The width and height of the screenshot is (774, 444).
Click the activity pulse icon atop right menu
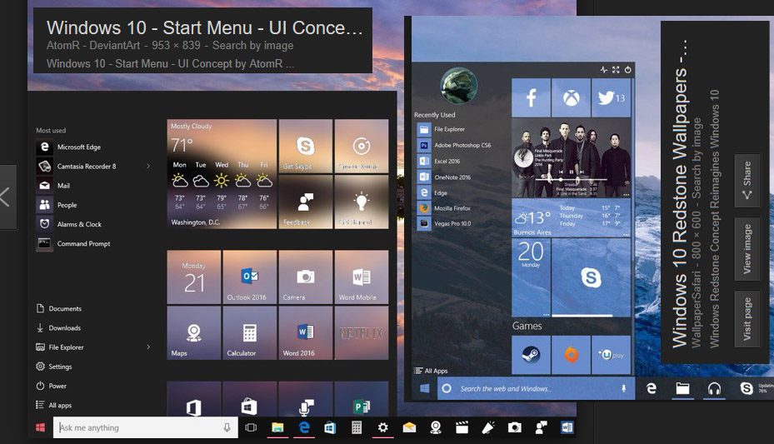(x=604, y=70)
